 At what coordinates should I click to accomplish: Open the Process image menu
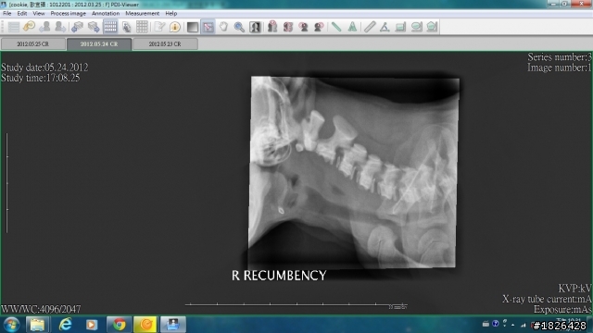point(68,13)
